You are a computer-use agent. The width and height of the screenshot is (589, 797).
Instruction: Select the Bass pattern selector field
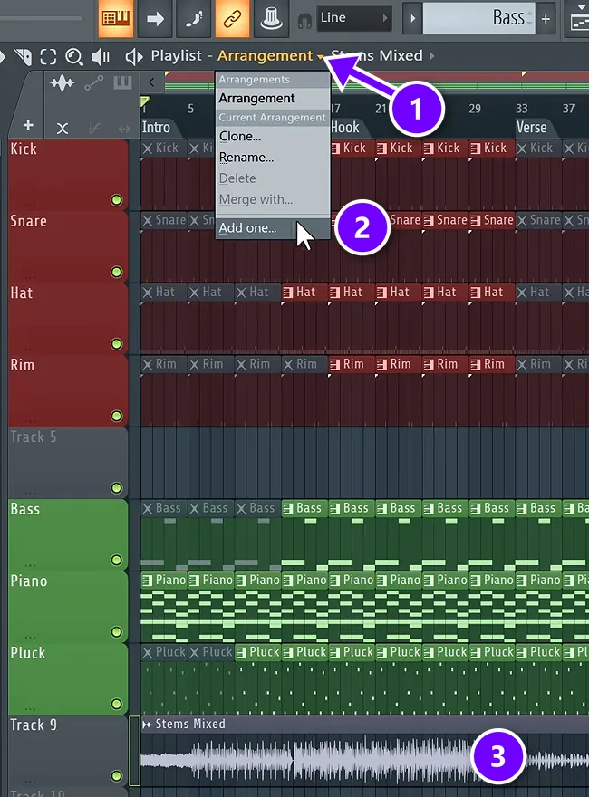478,19
